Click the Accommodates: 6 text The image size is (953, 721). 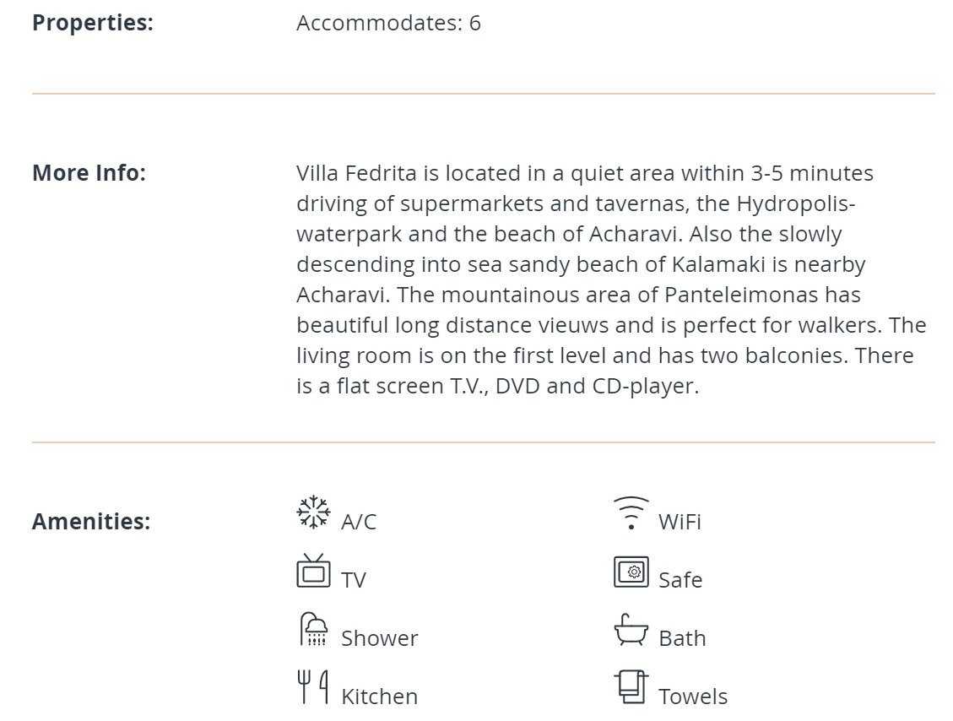(x=388, y=23)
